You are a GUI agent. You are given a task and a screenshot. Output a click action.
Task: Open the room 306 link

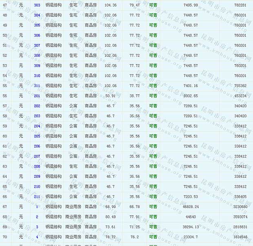point(37,35)
